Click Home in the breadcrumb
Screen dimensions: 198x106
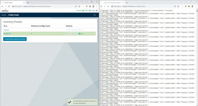4,15
